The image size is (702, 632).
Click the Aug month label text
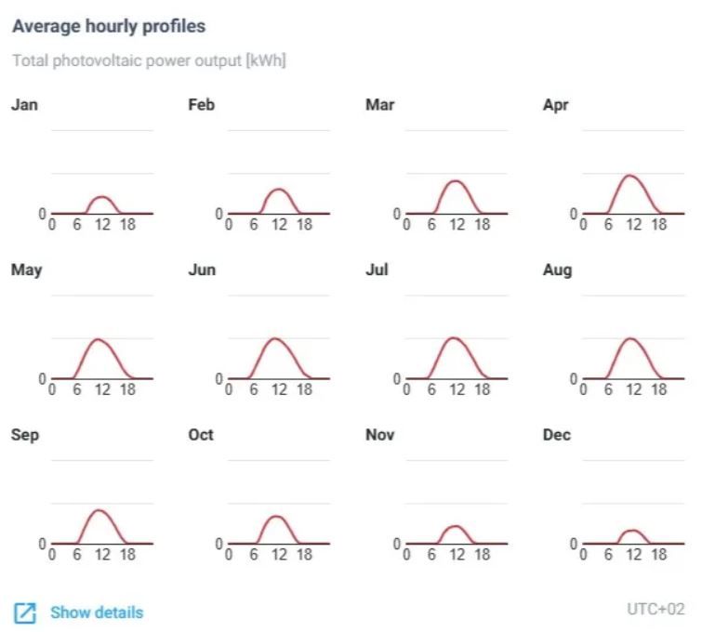(557, 270)
